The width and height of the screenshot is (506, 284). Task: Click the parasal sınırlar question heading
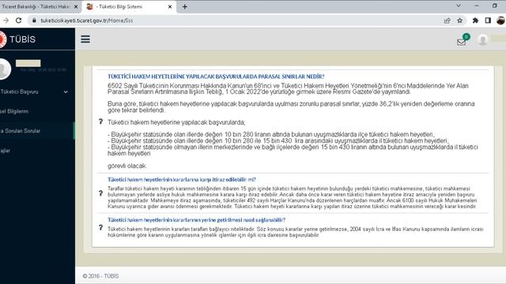216,77
